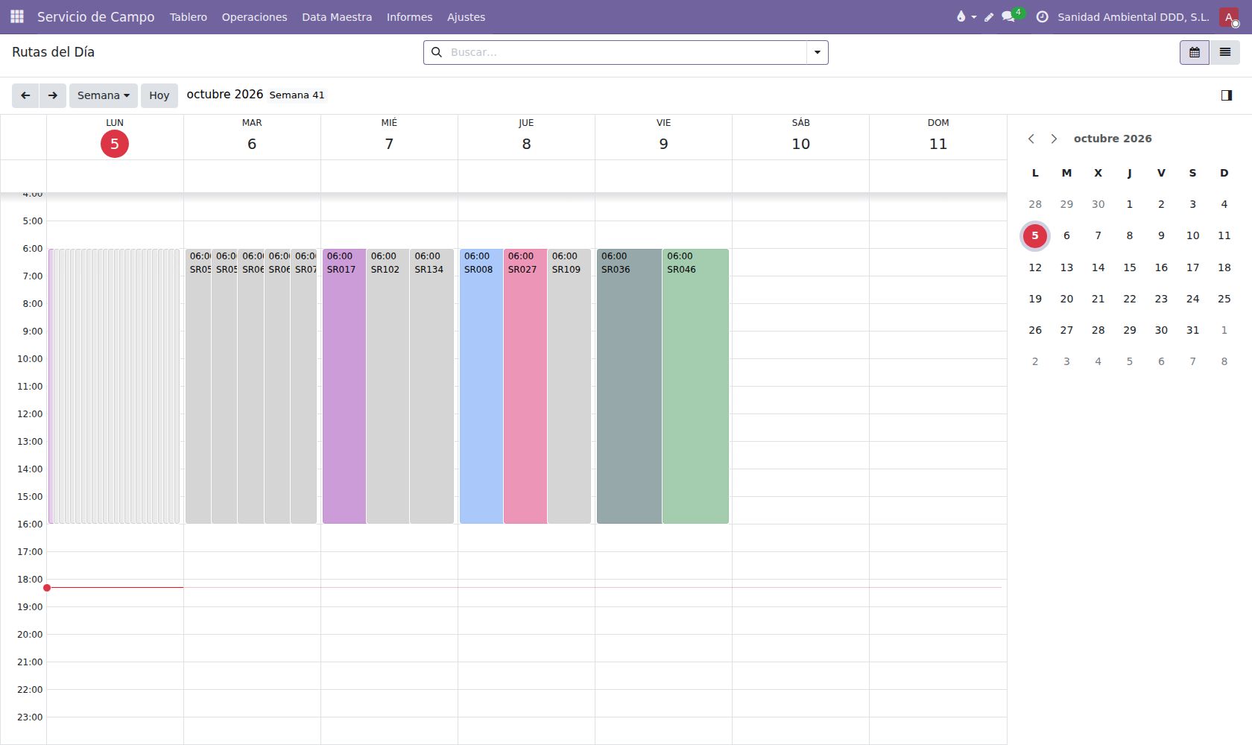Open the SR036 route event
The height and width of the screenshot is (745, 1252).
[x=629, y=386]
